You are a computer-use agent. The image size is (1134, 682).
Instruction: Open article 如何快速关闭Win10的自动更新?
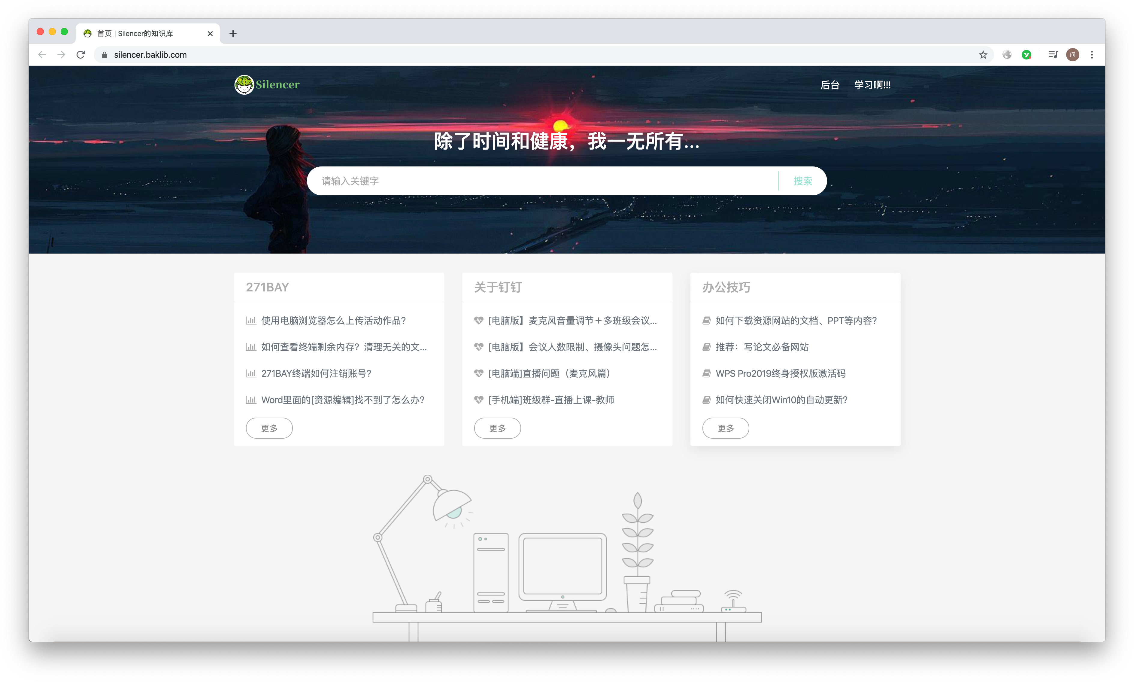(x=781, y=400)
